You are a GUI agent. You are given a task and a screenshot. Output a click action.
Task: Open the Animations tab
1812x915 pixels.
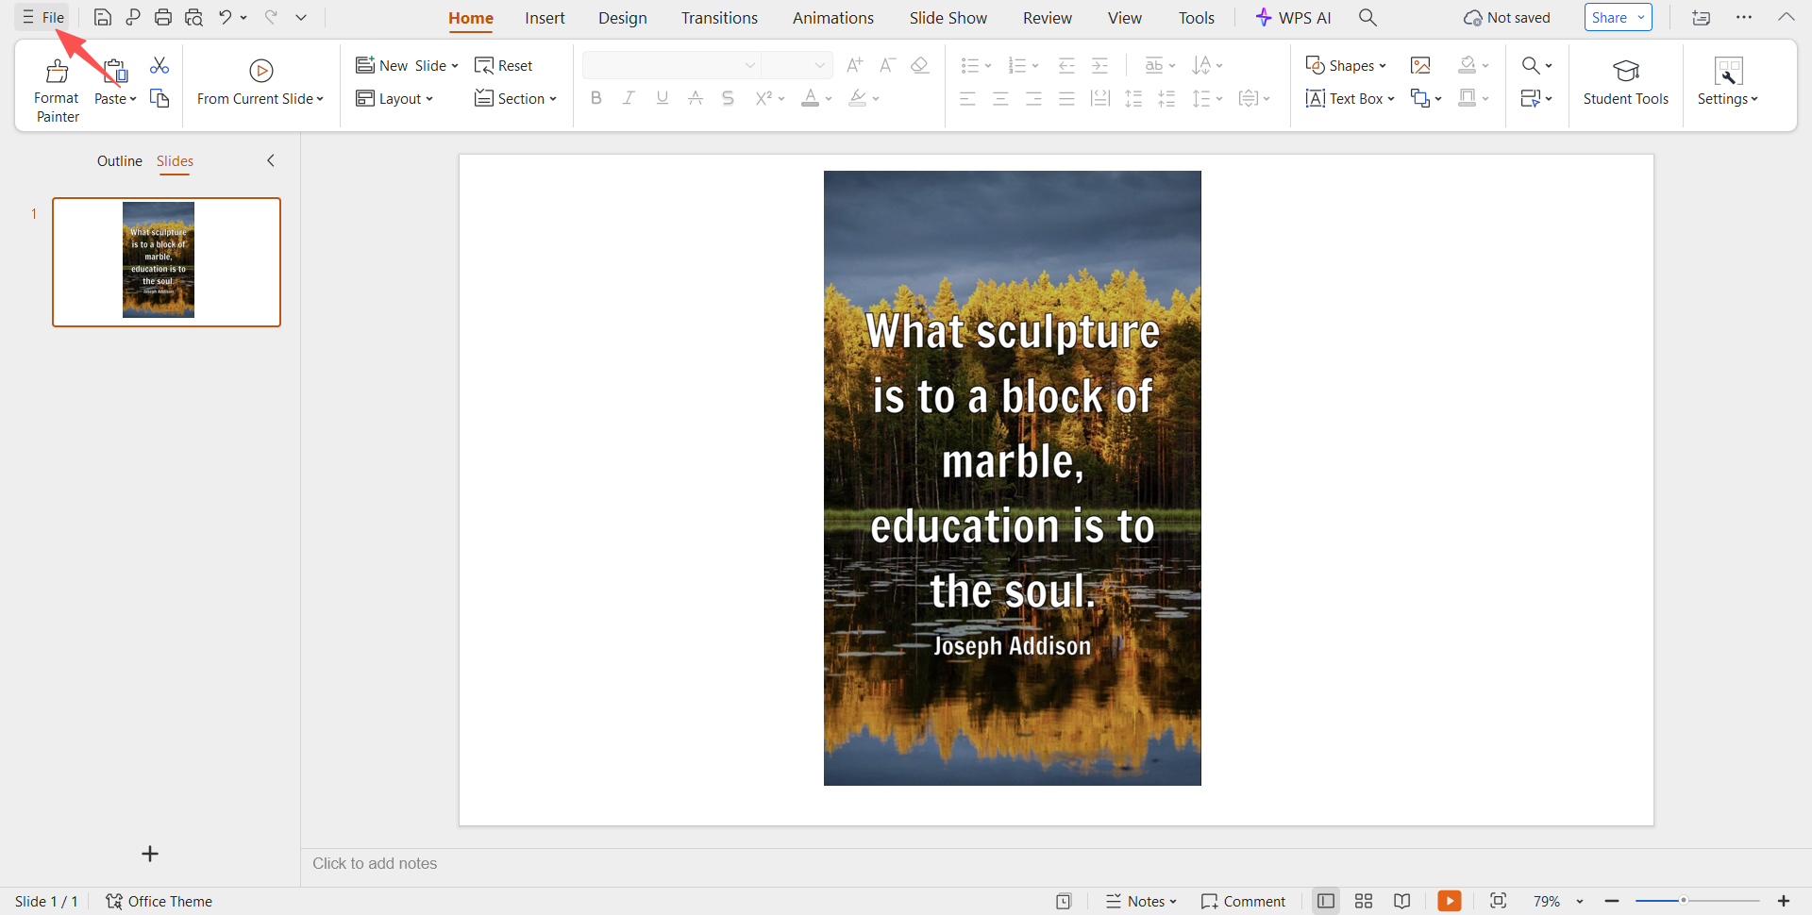832,18
